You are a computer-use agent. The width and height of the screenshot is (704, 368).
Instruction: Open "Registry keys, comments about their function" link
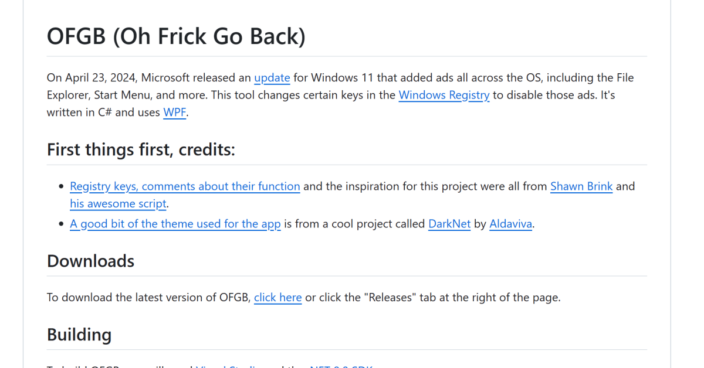pyautogui.click(x=185, y=186)
